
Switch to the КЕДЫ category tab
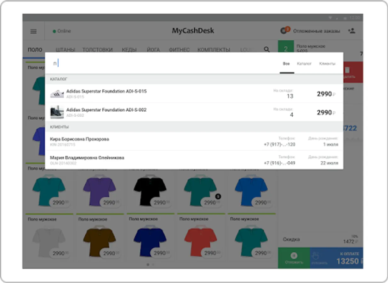coord(129,50)
